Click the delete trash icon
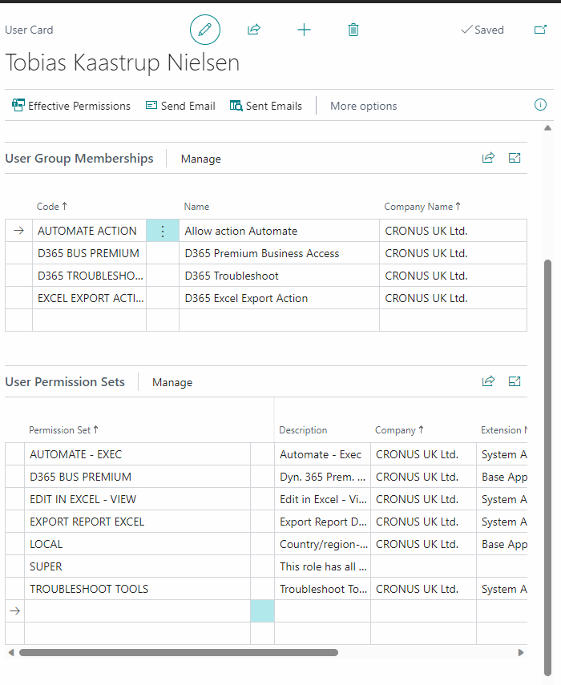Screen dimensions: 561x685 (x=353, y=30)
